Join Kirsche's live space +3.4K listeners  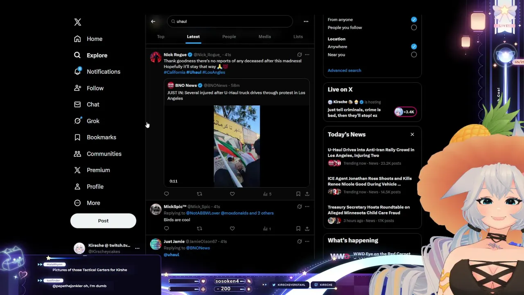(405, 112)
